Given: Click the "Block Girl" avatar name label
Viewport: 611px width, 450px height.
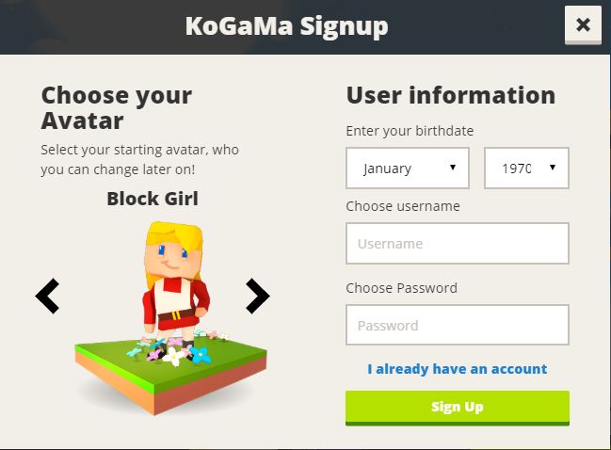Looking at the screenshot, I should (x=153, y=199).
